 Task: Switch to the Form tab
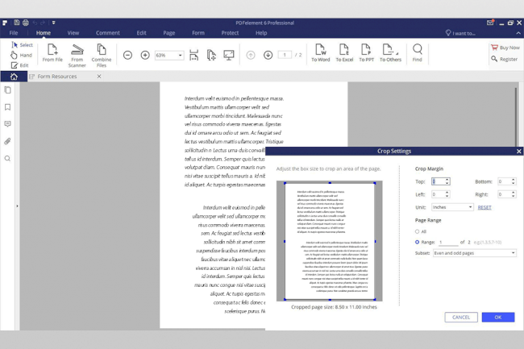[198, 33]
